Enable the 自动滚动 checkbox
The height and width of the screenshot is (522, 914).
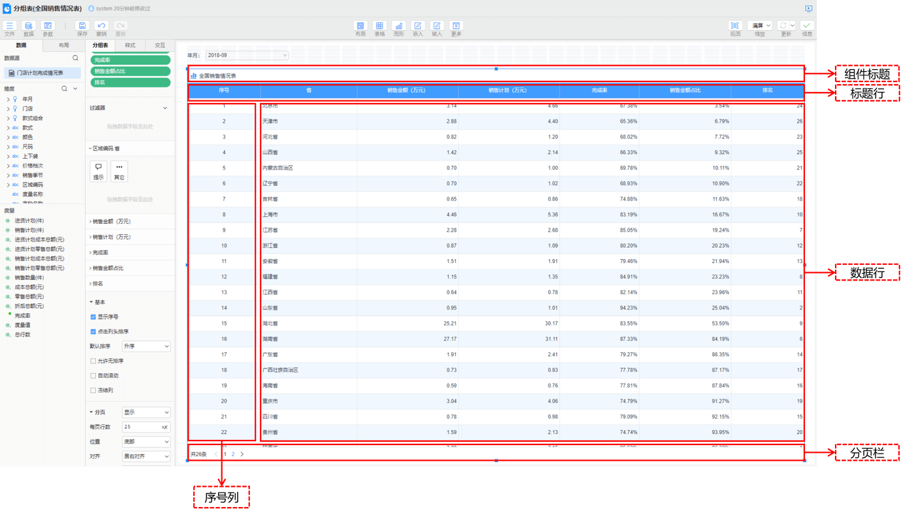pyautogui.click(x=93, y=376)
